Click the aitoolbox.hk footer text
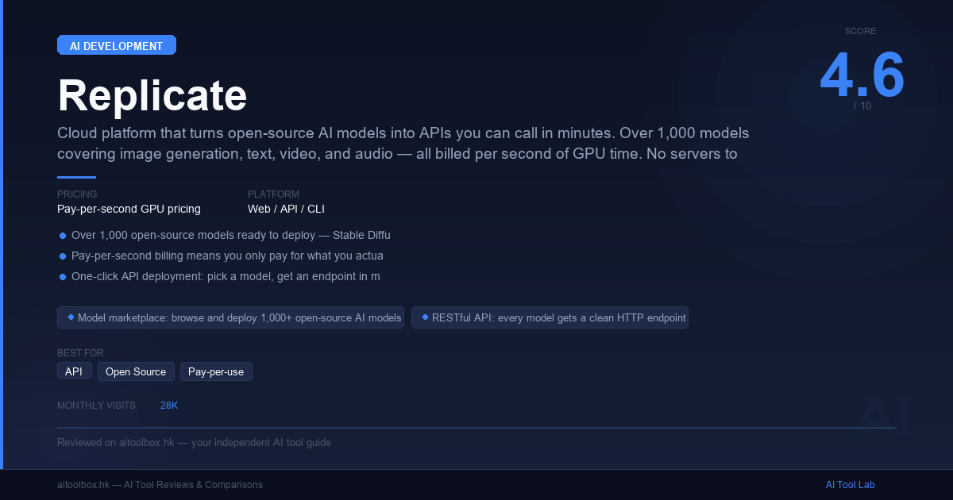The image size is (953, 500). pos(160,485)
